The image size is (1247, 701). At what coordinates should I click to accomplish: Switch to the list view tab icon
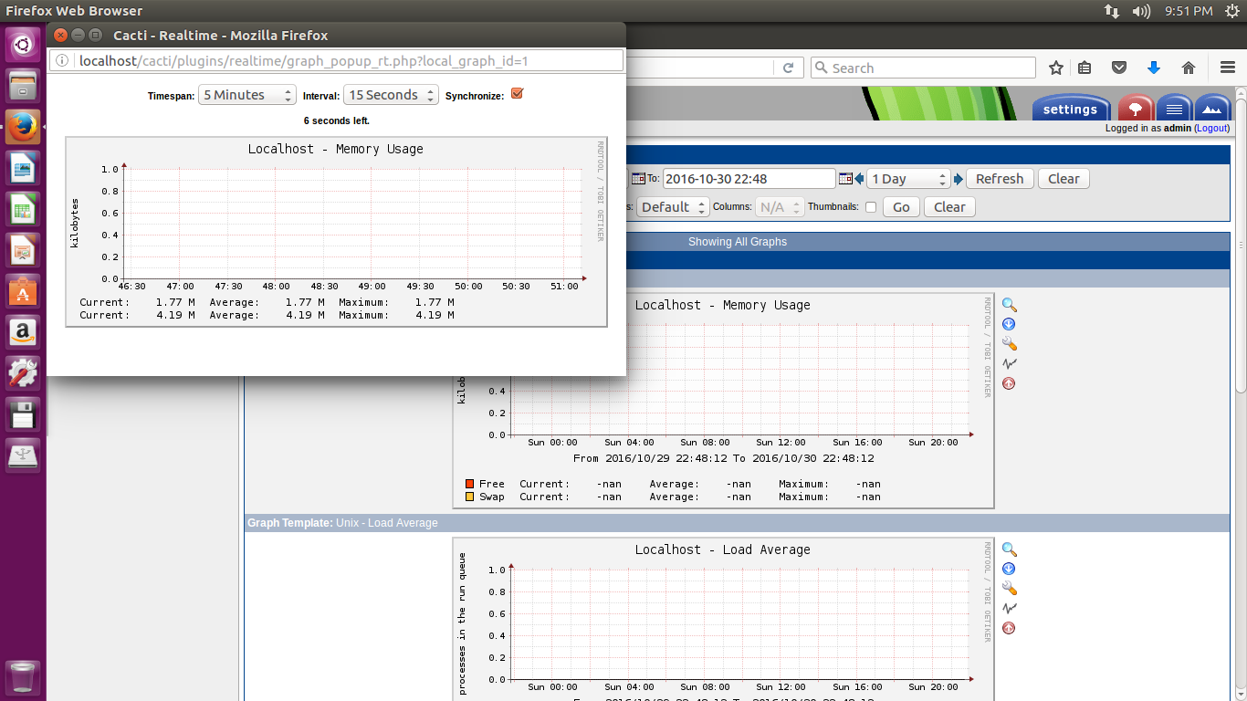(x=1174, y=108)
